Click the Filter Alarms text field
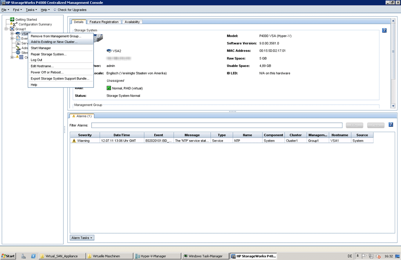 [217, 125]
